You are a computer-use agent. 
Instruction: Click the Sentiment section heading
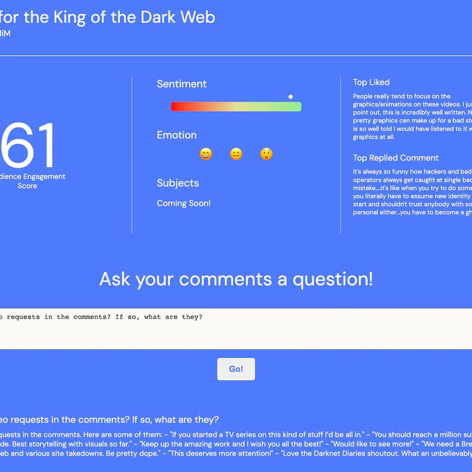click(x=182, y=84)
